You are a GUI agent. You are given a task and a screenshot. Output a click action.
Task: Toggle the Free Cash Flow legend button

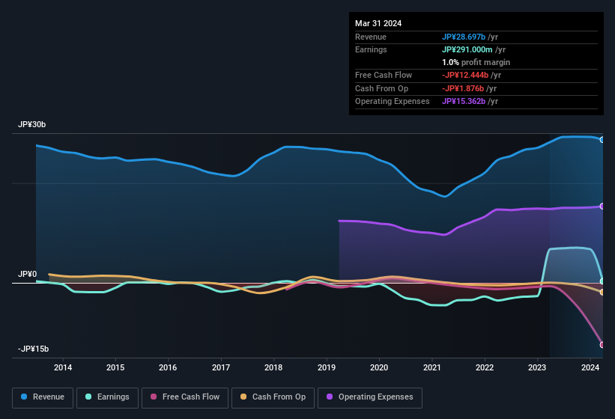pyautogui.click(x=185, y=397)
